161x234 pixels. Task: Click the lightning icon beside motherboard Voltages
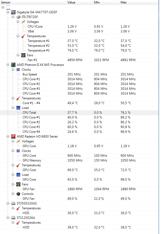coord(23,22)
